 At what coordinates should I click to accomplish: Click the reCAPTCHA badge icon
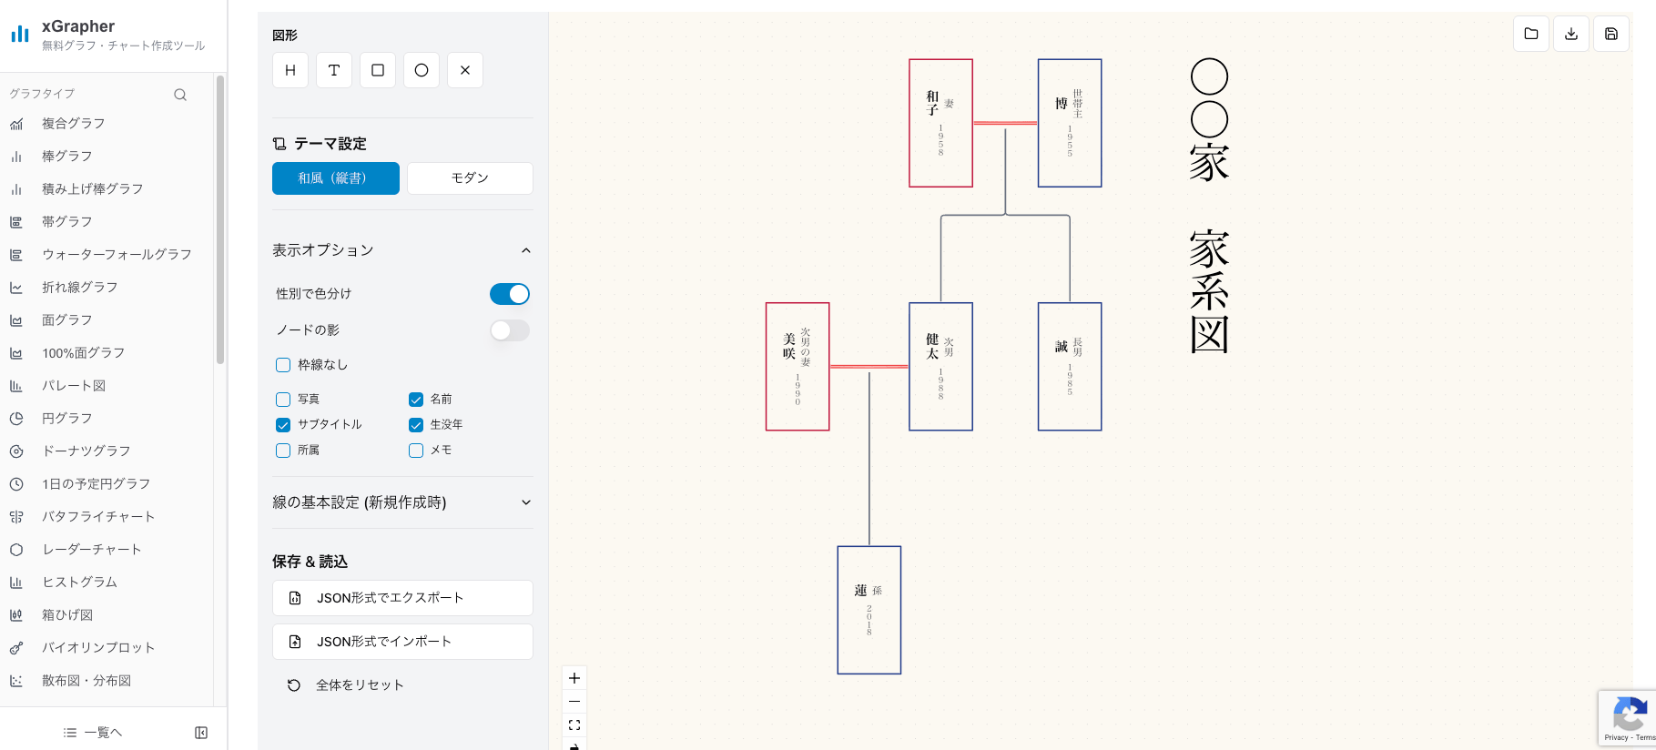pos(1630,713)
